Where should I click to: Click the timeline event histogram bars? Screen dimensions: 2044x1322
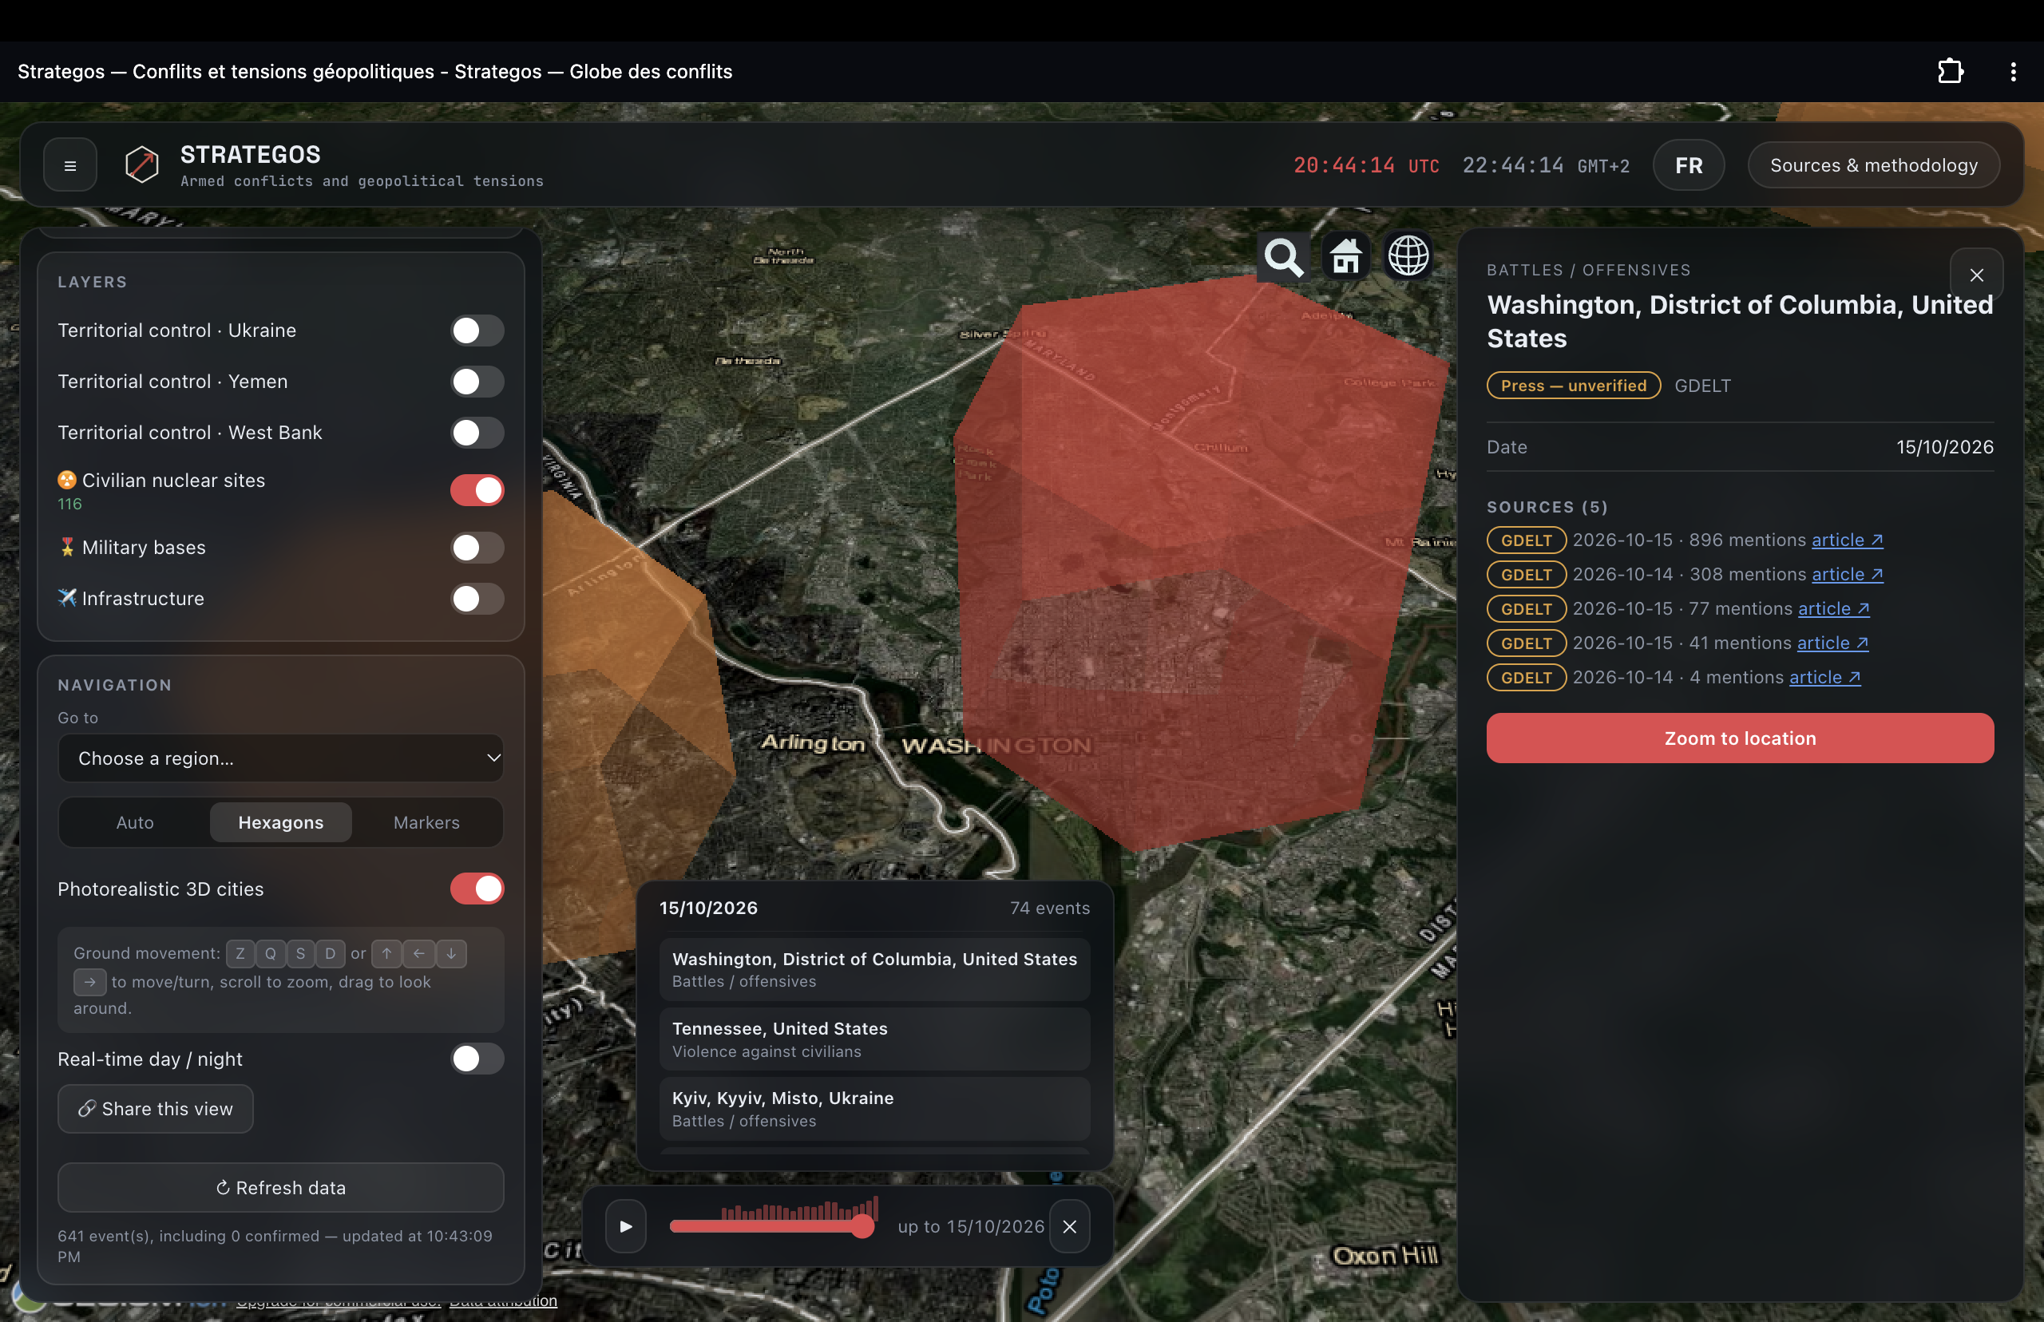coord(799,1209)
